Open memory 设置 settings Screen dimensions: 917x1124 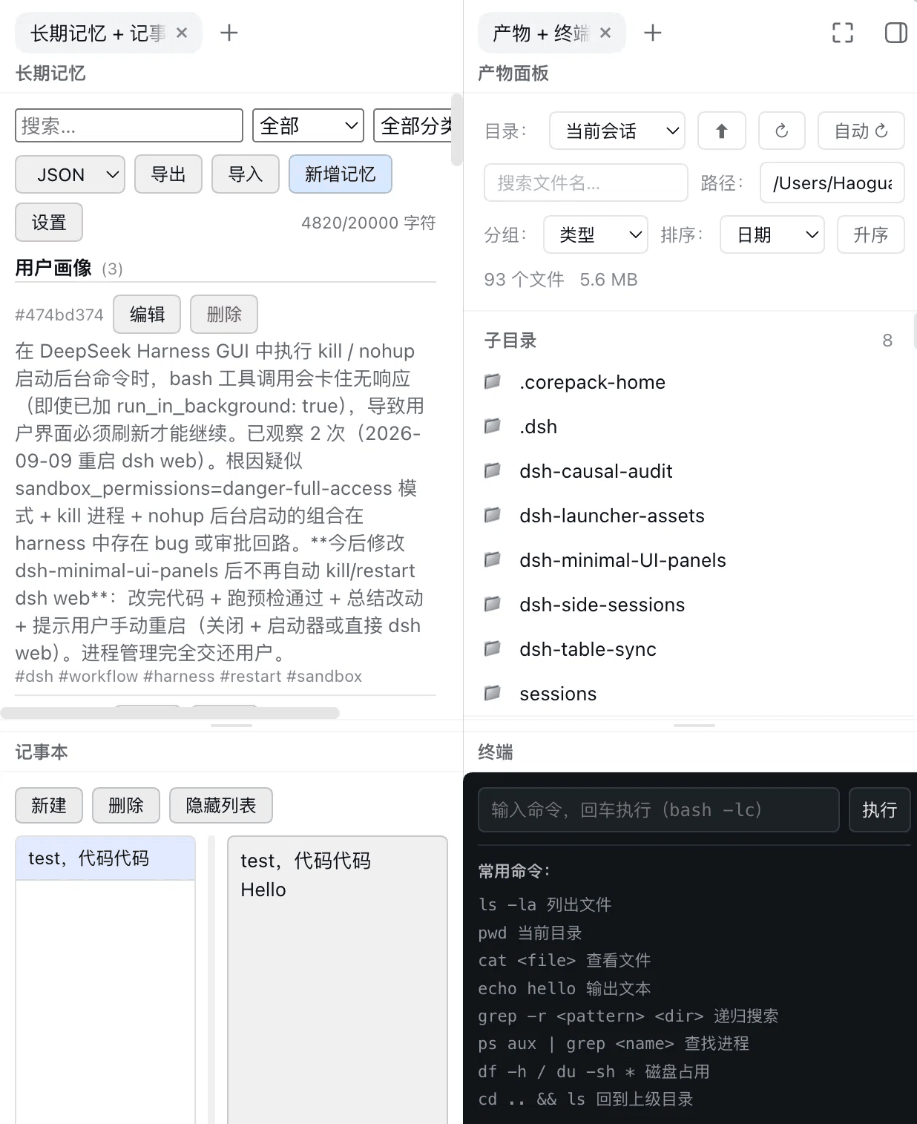[49, 223]
